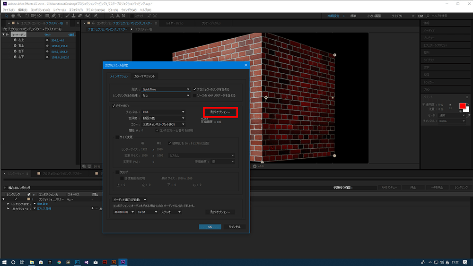
Task: Select the Rotation tool
Action: coord(26,16)
